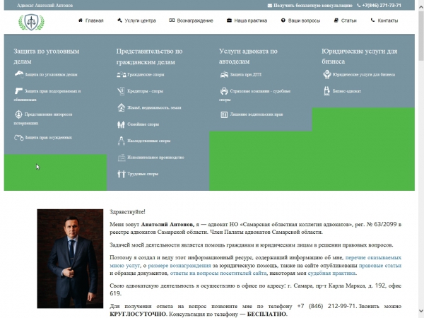Click the person icon for Представление интересов потерпевших
Screen dimensions: 424x318
pyautogui.click(x=18, y=114)
